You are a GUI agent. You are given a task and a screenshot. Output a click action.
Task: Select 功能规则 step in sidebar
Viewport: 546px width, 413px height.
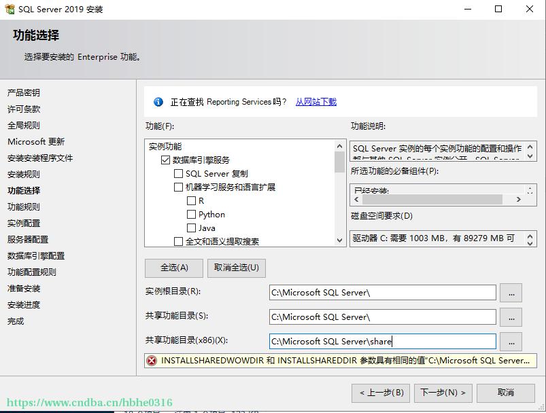pyautogui.click(x=24, y=207)
